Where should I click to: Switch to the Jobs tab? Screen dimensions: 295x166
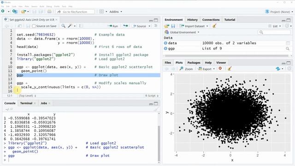coord(44,103)
